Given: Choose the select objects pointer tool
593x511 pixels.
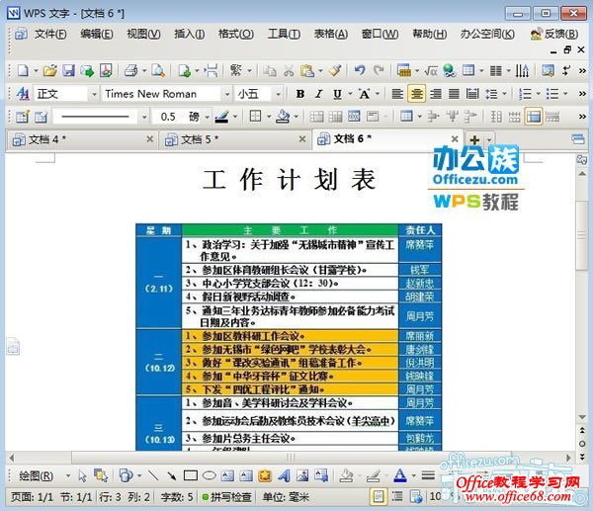Looking at the screenshot, I should coord(82,475).
